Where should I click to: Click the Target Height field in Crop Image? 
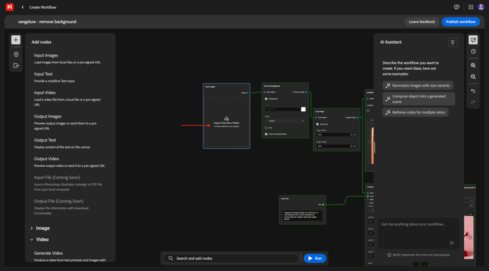tap(336, 146)
